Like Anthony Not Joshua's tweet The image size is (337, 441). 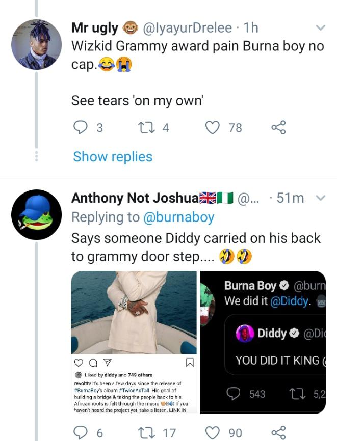212,432
